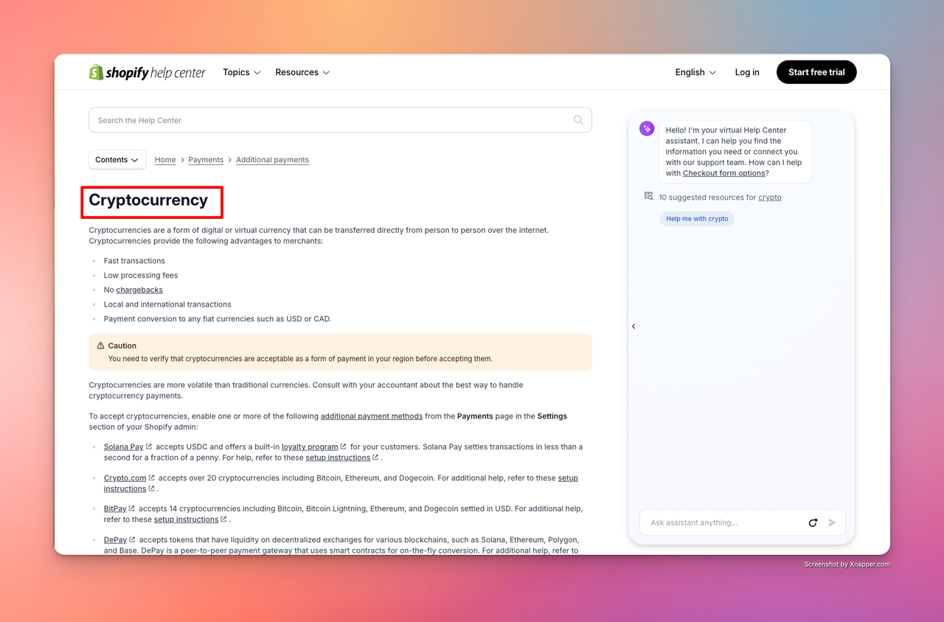The image size is (944, 622).
Task: Click the Shopify help center logo
Action: (x=147, y=72)
